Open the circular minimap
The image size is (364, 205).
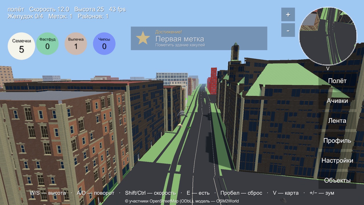[x=328, y=36]
